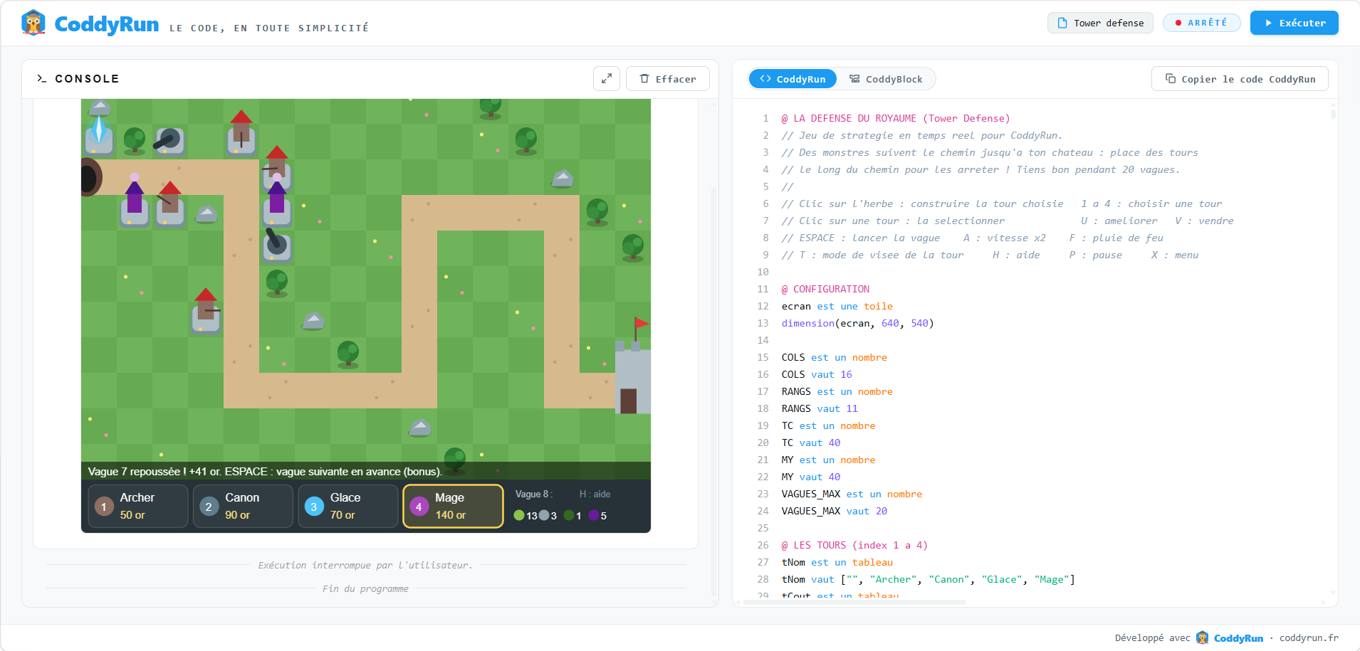This screenshot has height=651, width=1360.
Task: Click the CoddyRun title text in header
Action: click(x=107, y=24)
